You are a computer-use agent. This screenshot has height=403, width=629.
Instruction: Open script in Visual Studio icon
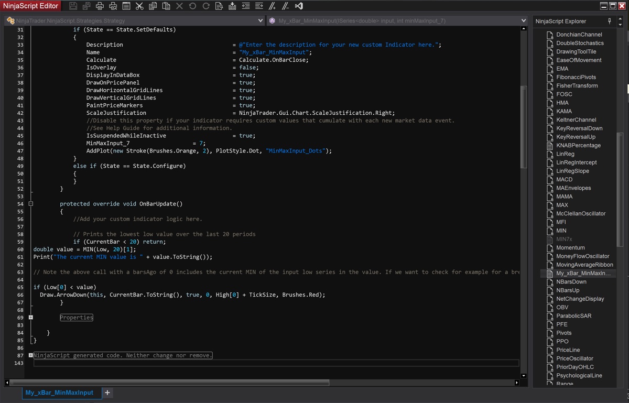coord(299,6)
